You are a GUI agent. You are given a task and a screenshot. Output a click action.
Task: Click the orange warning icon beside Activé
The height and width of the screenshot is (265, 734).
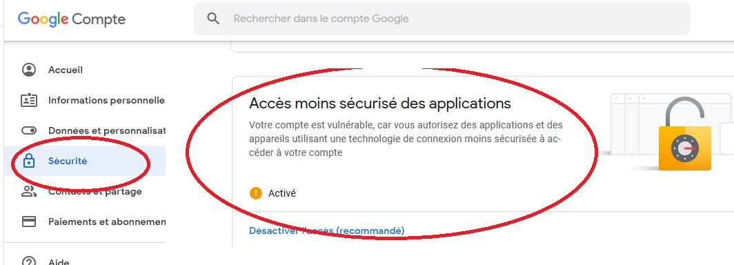coord(255,193)
